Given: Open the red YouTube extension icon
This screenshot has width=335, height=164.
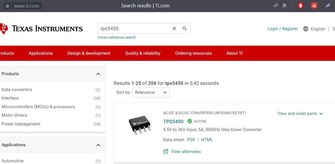Looking at the screenshot, I should point(314,6).
